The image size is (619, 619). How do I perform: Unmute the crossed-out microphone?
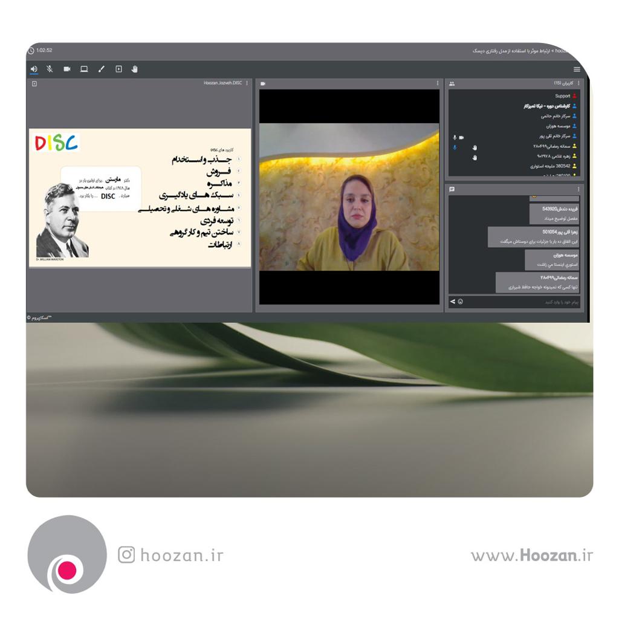coord(50,69)
